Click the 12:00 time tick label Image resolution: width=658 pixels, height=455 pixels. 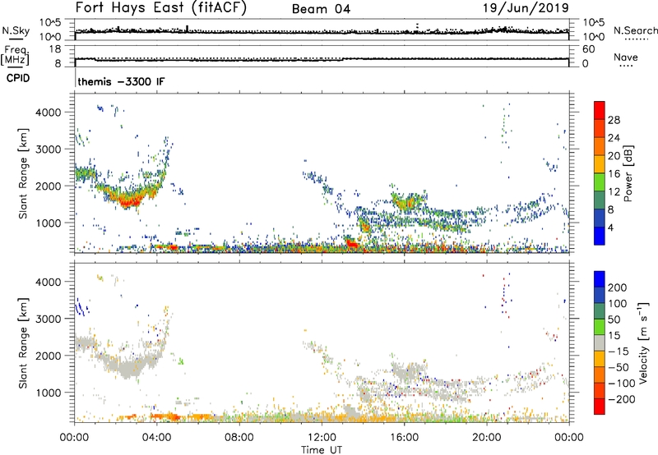point(322,438)
